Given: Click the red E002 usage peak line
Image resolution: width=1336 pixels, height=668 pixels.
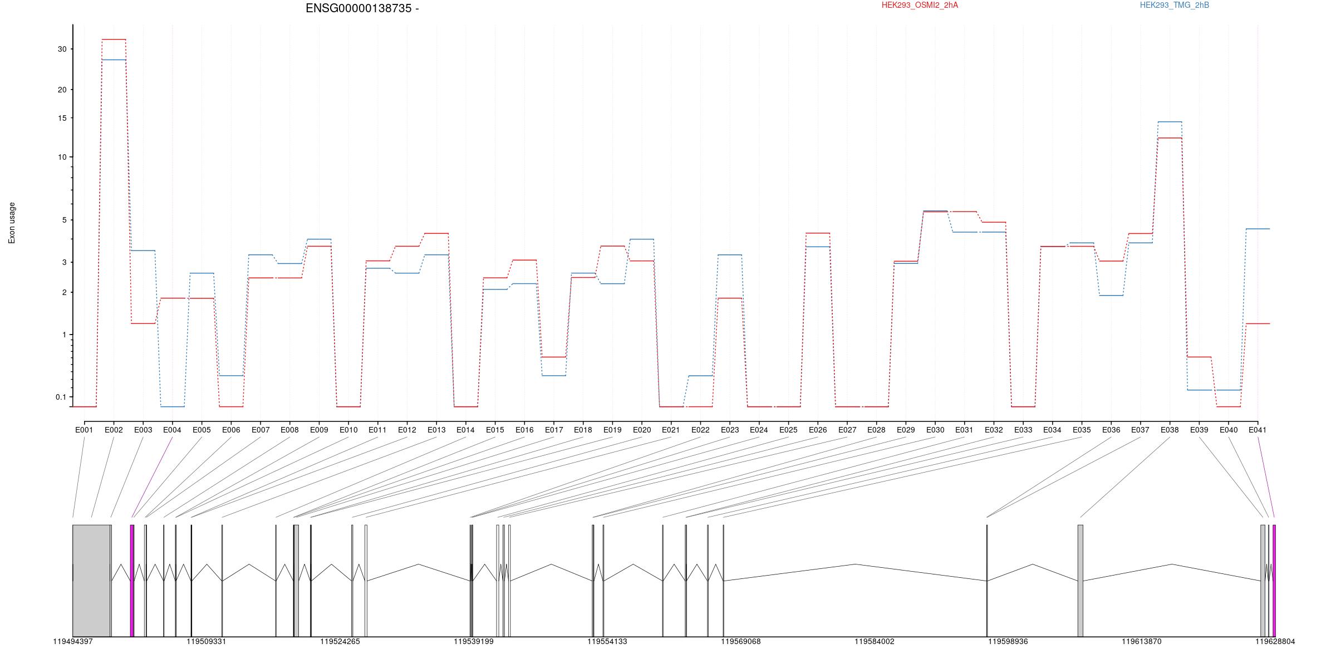Looking at the screenshot, I should (x=114, y=40).
